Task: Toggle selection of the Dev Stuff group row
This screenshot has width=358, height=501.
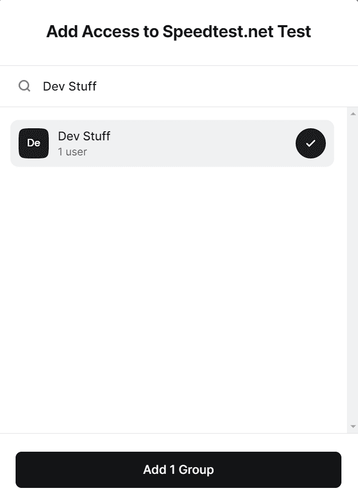Action: [172, 143]
